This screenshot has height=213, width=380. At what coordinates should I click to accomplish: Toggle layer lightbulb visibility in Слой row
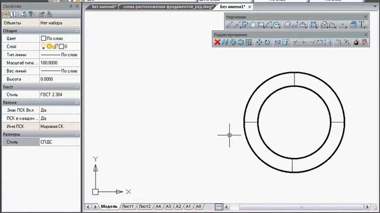(43, 46)
